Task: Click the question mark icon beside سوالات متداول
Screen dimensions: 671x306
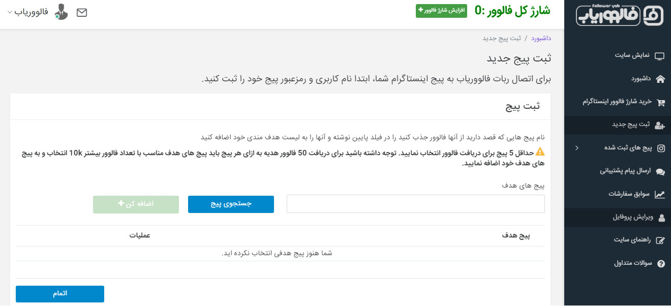Action: (661, 264)
